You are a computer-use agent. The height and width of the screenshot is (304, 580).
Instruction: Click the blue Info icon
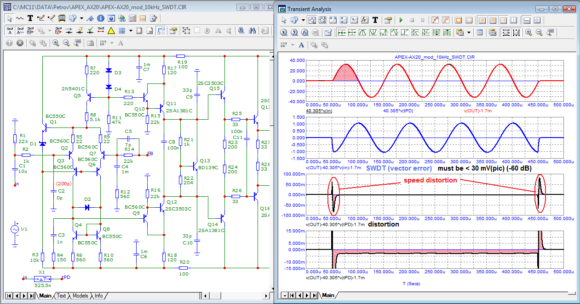(101, 18)
